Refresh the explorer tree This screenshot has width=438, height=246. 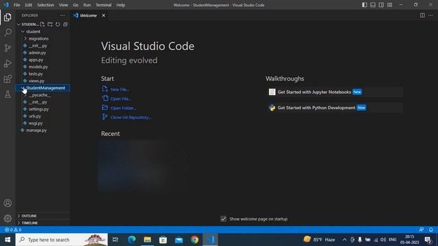57,25
